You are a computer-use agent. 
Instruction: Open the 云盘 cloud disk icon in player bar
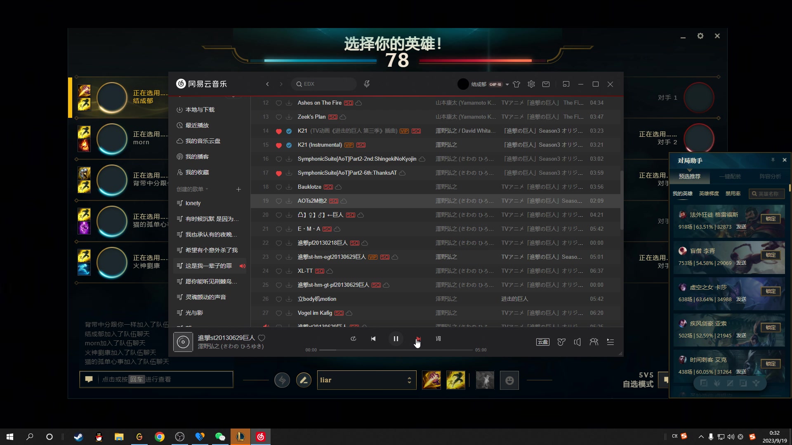click(x=543, y=342)
